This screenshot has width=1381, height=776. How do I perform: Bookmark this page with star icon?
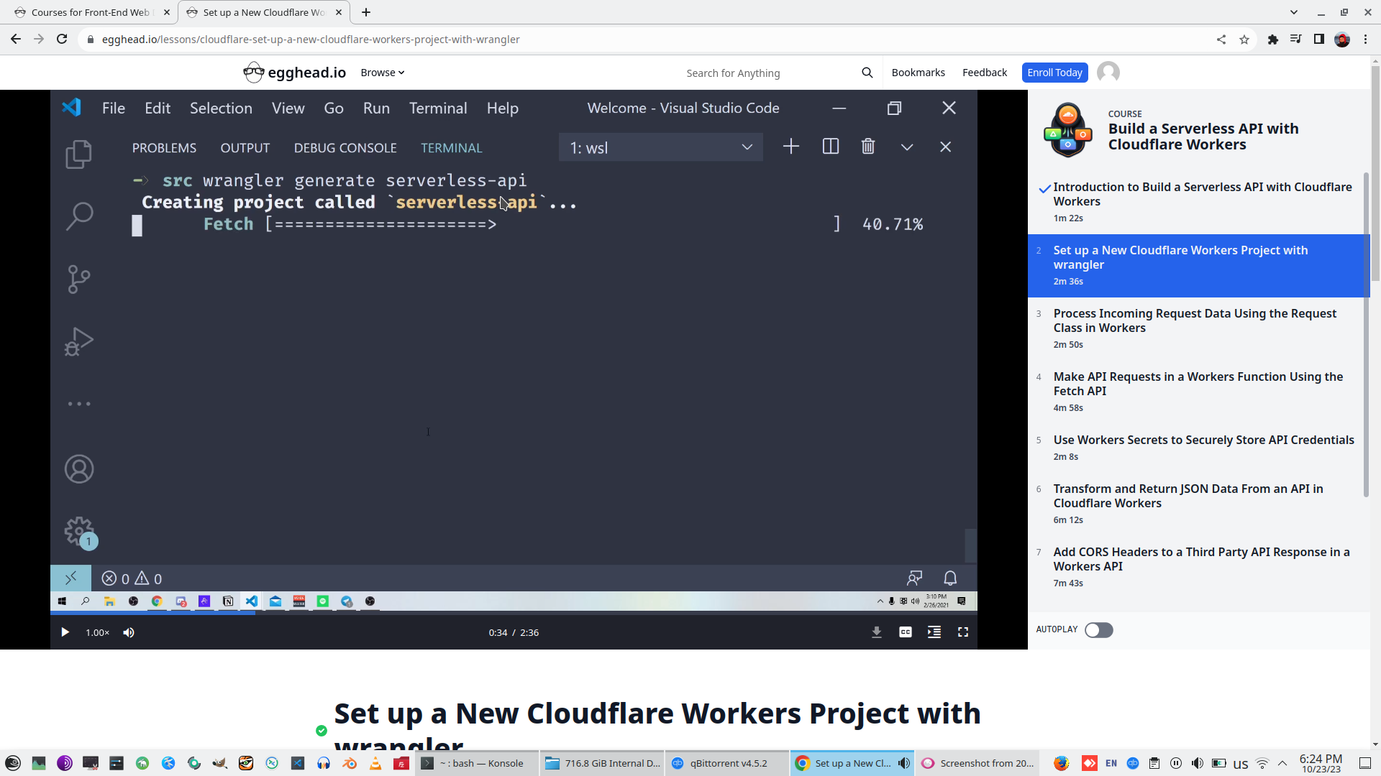[x=1244, y=40]
